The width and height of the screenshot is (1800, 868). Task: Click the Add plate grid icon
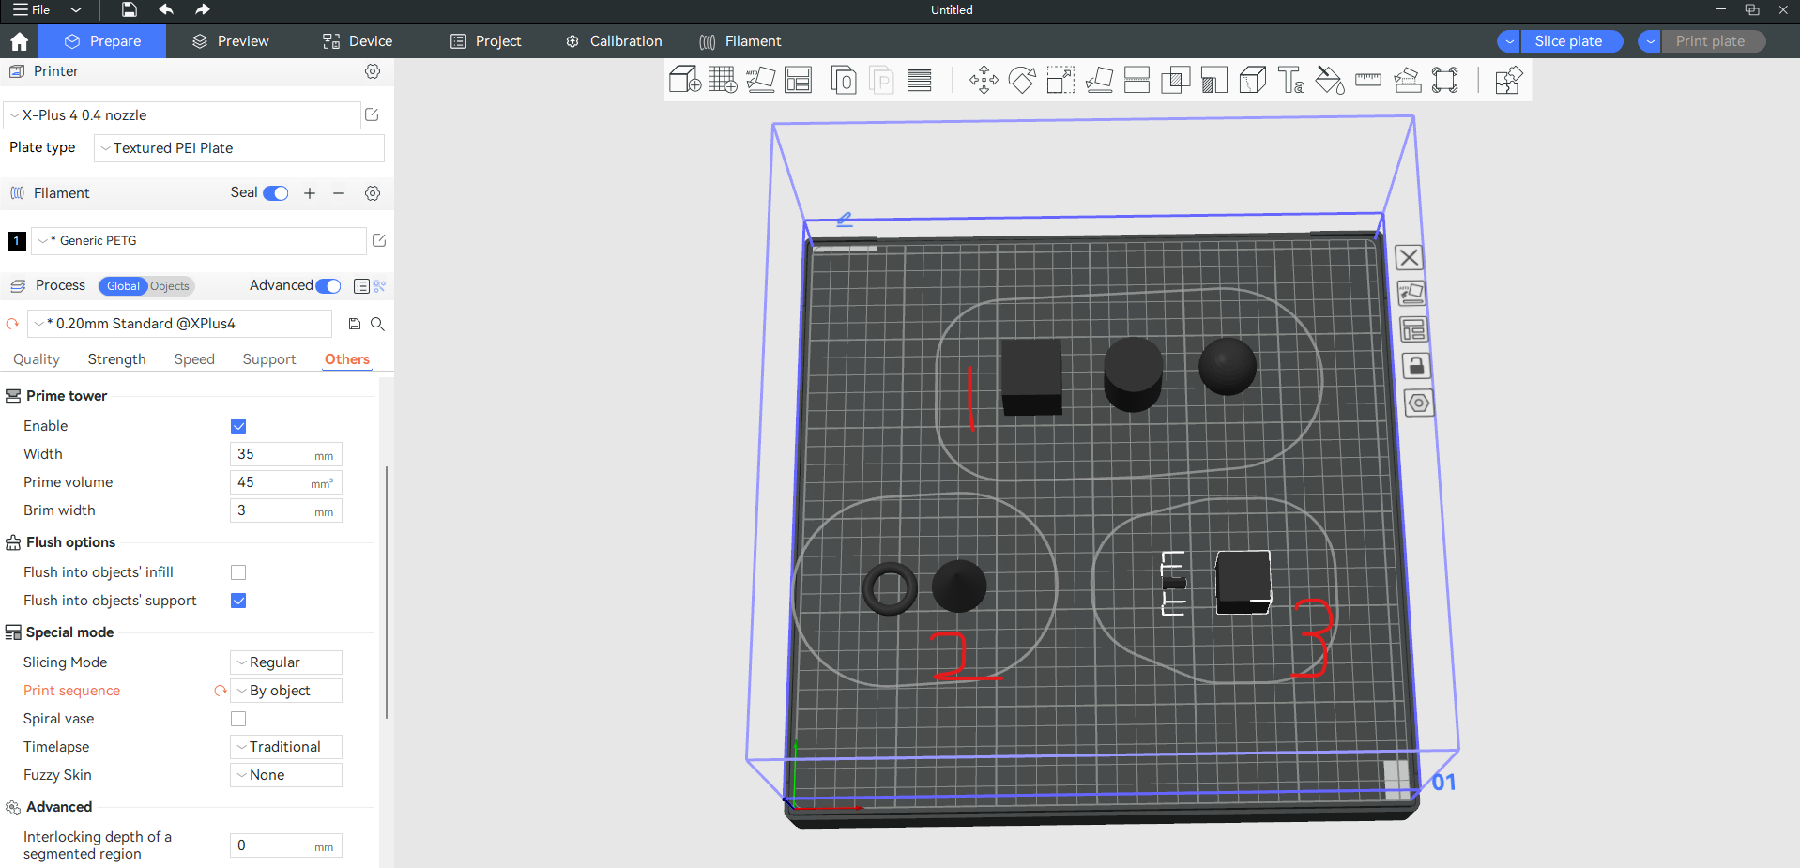722,80
